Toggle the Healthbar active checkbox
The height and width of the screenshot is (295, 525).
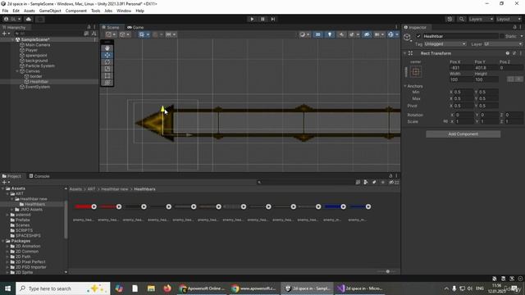(418, 36)
